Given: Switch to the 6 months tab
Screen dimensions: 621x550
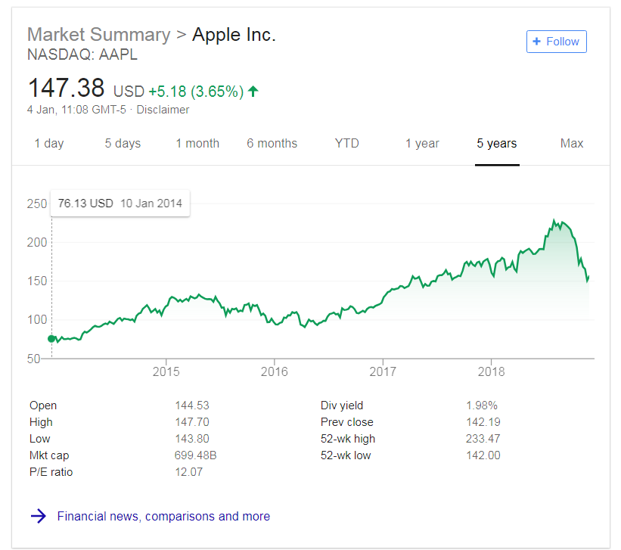Looking at the screenshot, I should click(272, 143).
